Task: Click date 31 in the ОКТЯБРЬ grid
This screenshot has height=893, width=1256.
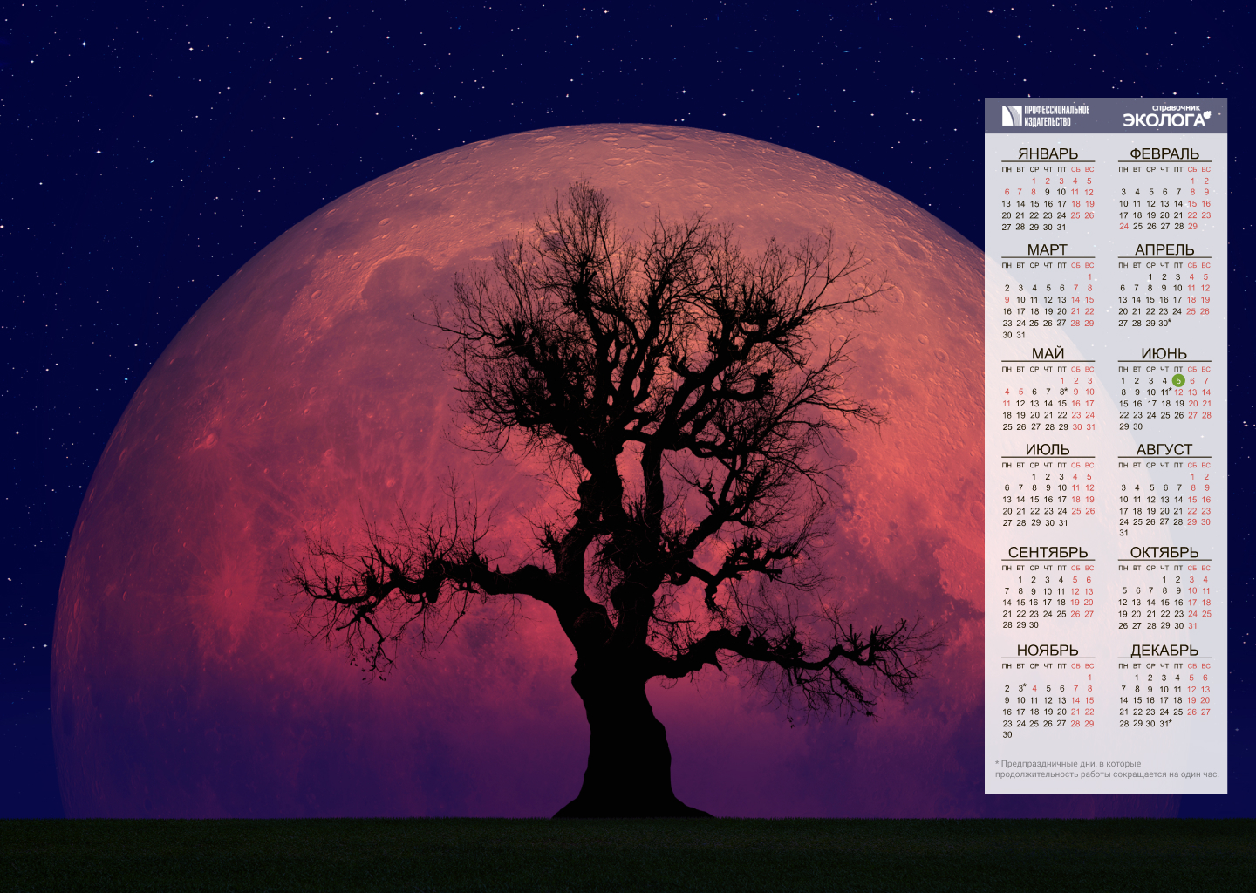Action: (1192, 625)
